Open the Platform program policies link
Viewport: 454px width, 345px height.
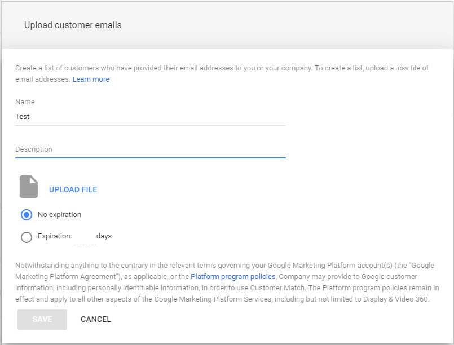pyautogui.click(x=233, y=277)
